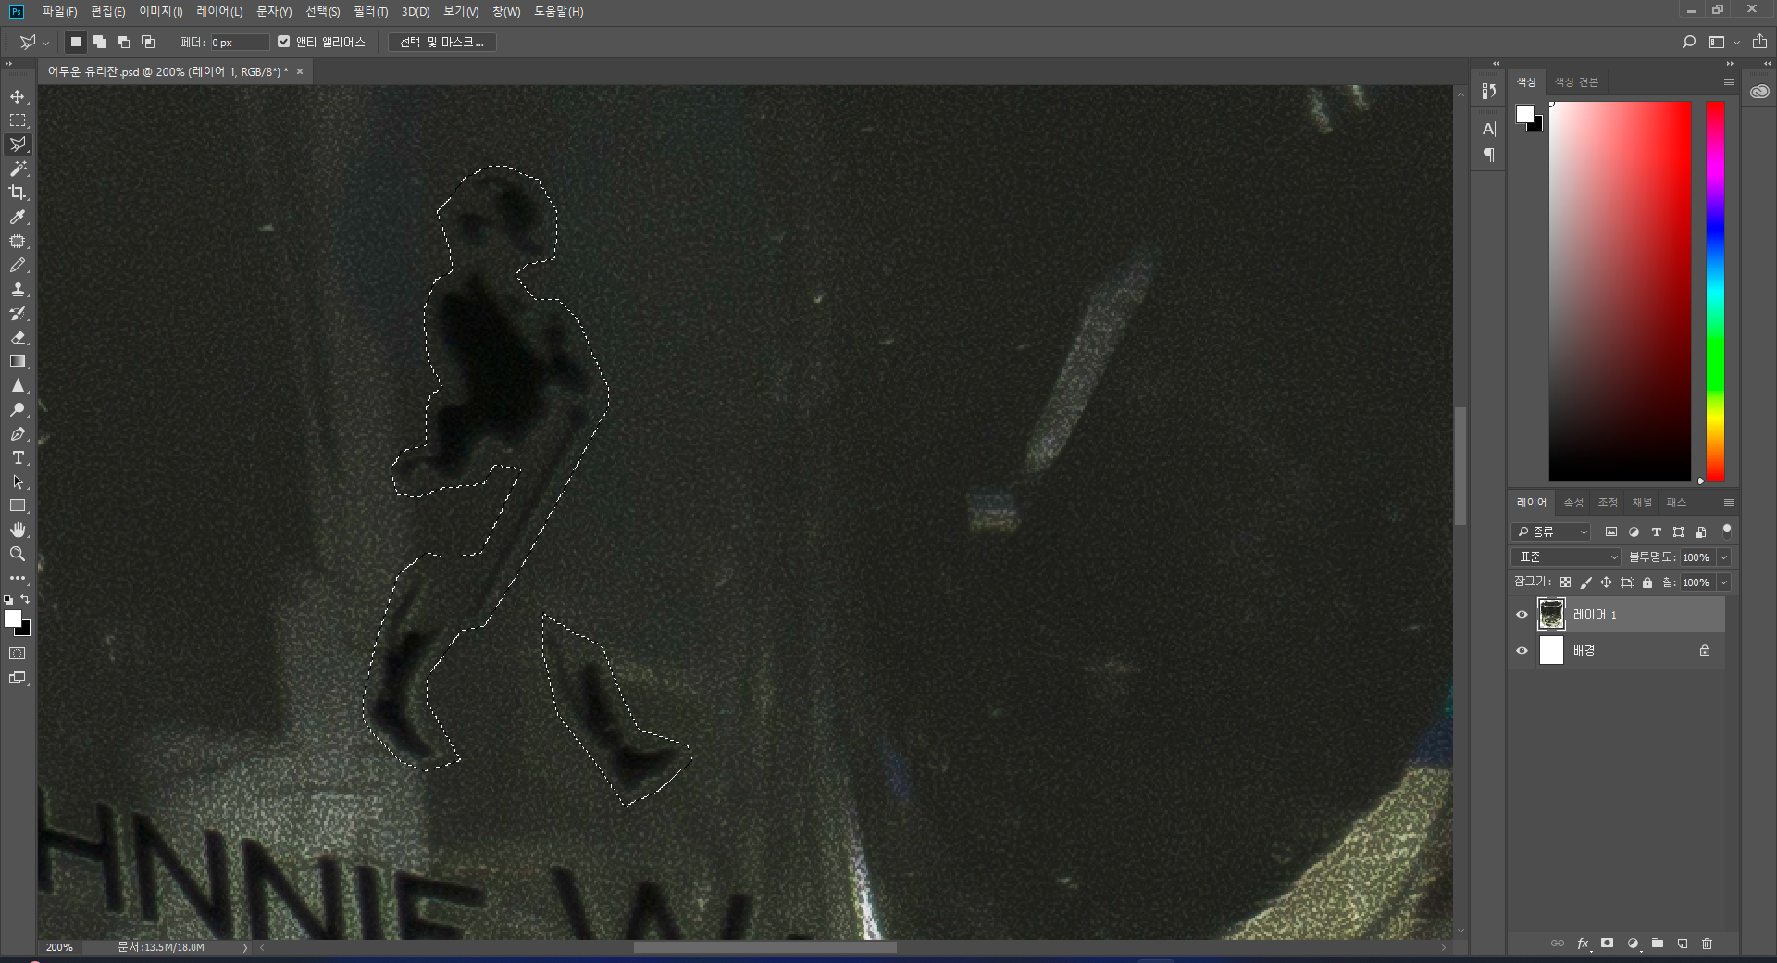Switch to the 색상 견본 tab
Viewport: 1777px width, 963px height.
coord(1576,82)
